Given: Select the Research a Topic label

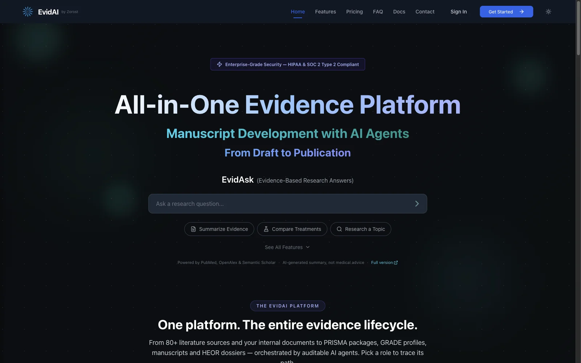Looking at the screenshot, I should [365, 229].
